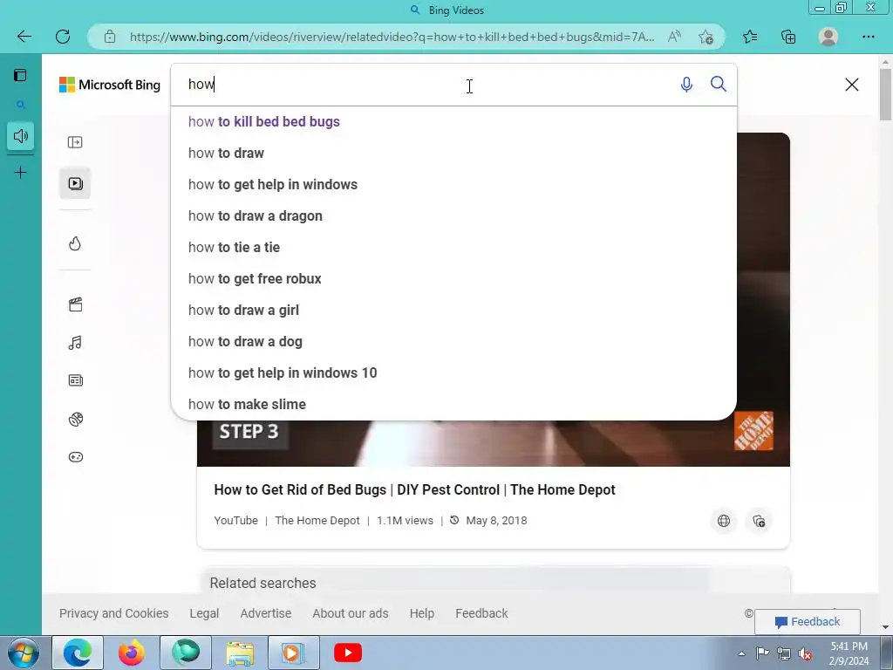Viewport: 893px width, 670px height.
Task: Open Gaming controller sidebar icon
Action: 75,457
